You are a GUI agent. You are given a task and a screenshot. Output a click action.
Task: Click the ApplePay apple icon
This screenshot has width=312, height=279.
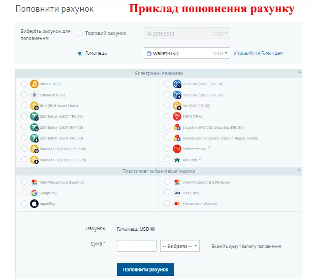34,203
